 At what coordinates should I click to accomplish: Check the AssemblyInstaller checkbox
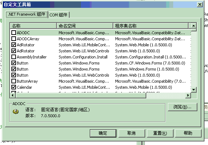(13, 57)
